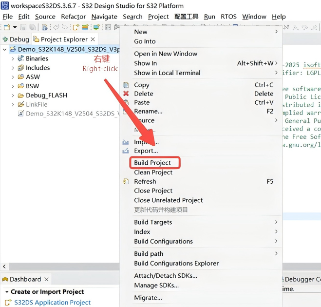321x307 pixels.
Task: Close the Project Explorer tab
Action: coord(93,39)
